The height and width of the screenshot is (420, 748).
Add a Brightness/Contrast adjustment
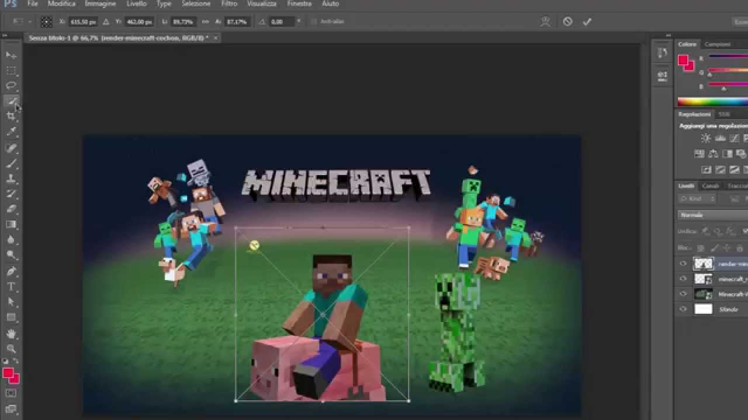pos(706,138)
